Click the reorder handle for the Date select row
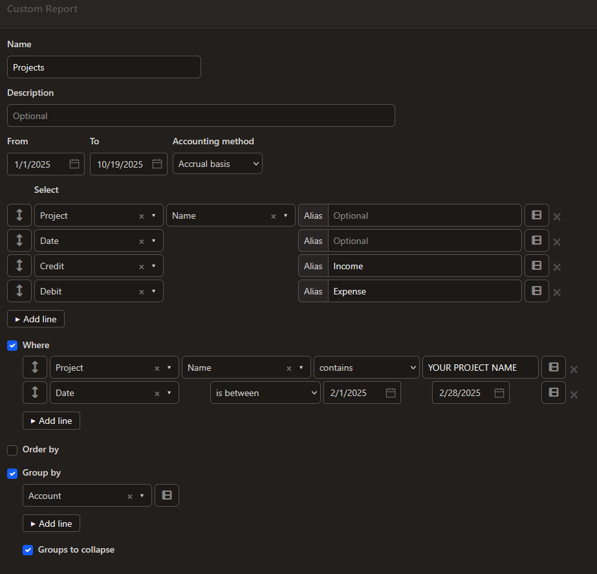Screen dimensions: 597x574 19,240
